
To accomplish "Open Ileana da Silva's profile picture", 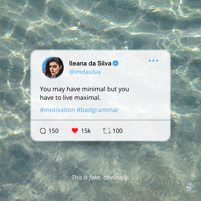I will [53, 67].
